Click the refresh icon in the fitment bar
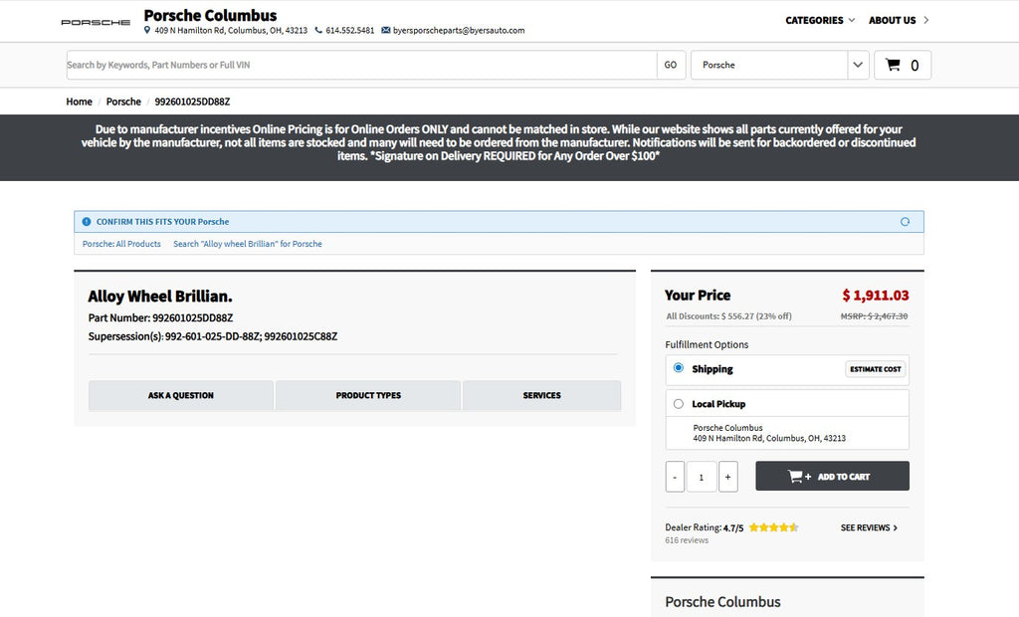Screen dimensions: 1019x617 point(905,222)
